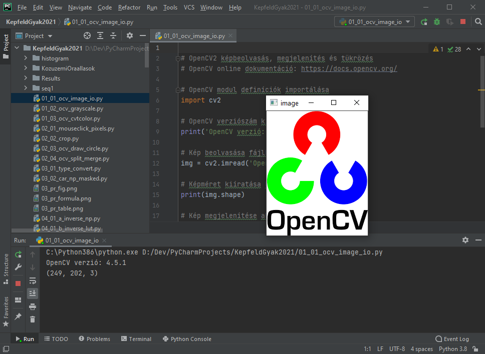Open Search Everywhere with the magnifier icon
This screenshot has width=485, height=354.
point(478,21)
